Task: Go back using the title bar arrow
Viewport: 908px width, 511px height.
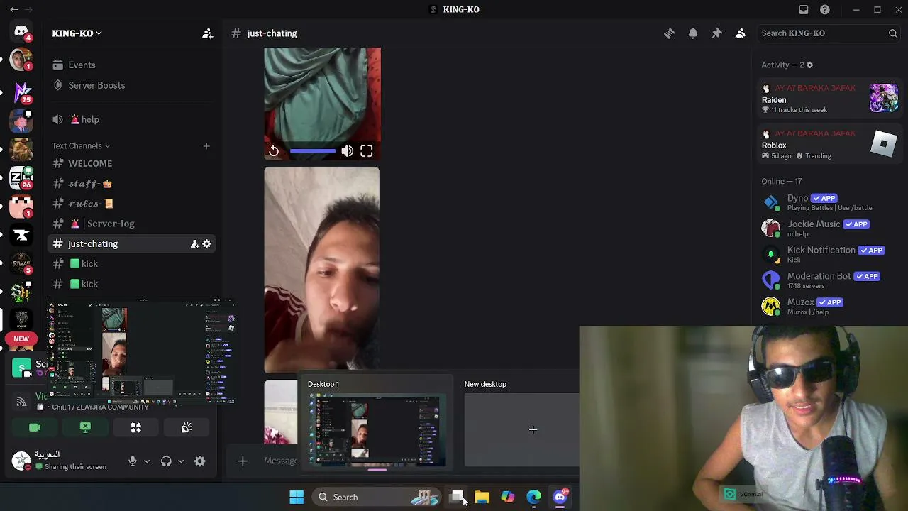Action: click(x=14, y=10)
